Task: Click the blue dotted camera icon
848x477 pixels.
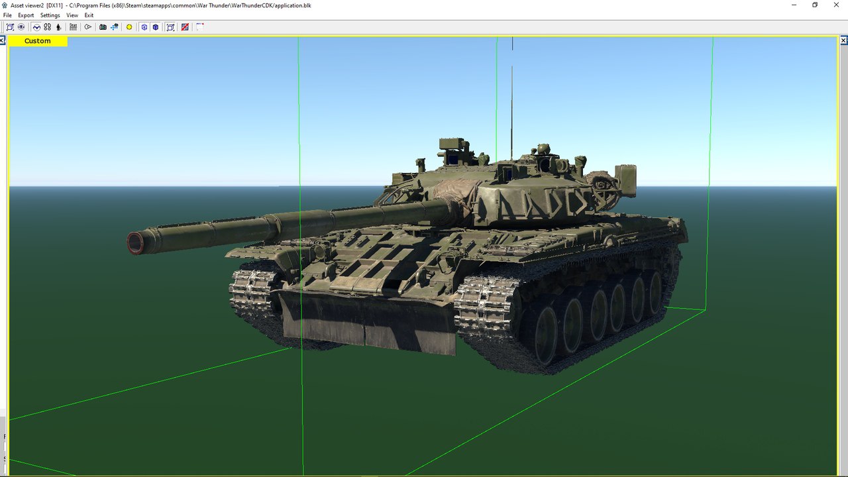Action: point(115,27)
